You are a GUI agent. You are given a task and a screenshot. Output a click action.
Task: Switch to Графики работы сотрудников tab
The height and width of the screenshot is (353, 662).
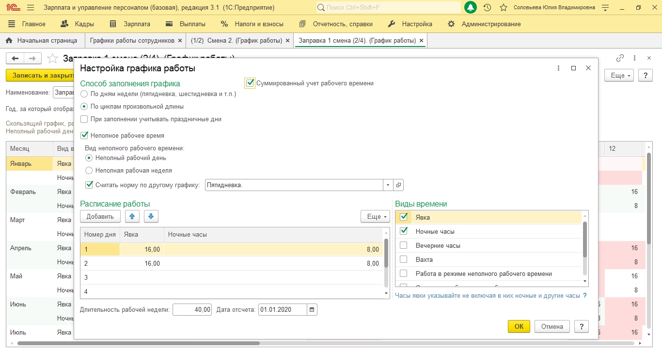click(x=132, y=41)
